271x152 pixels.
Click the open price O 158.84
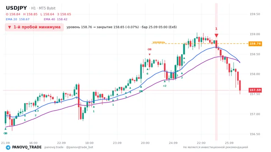[x=13, y=14]
